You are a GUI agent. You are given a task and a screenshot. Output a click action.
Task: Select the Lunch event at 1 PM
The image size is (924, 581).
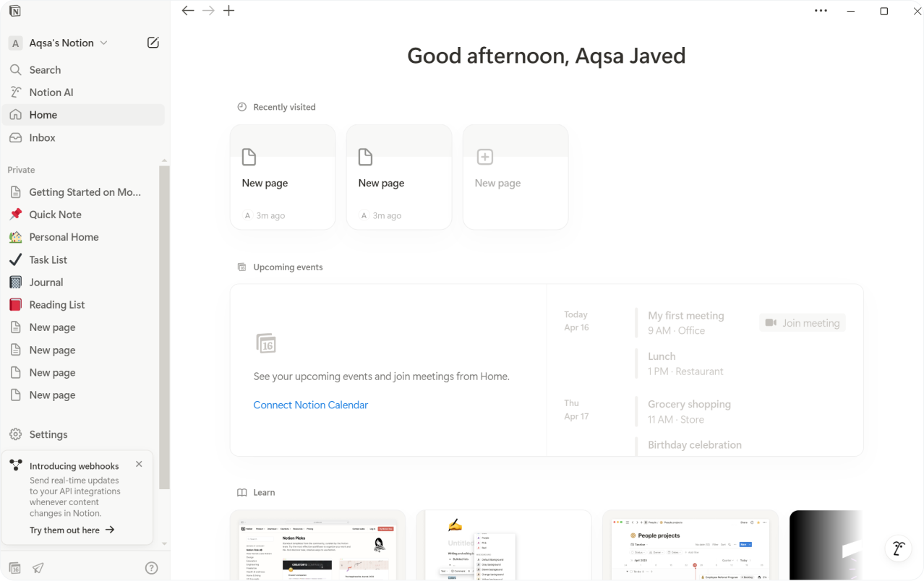685,363
